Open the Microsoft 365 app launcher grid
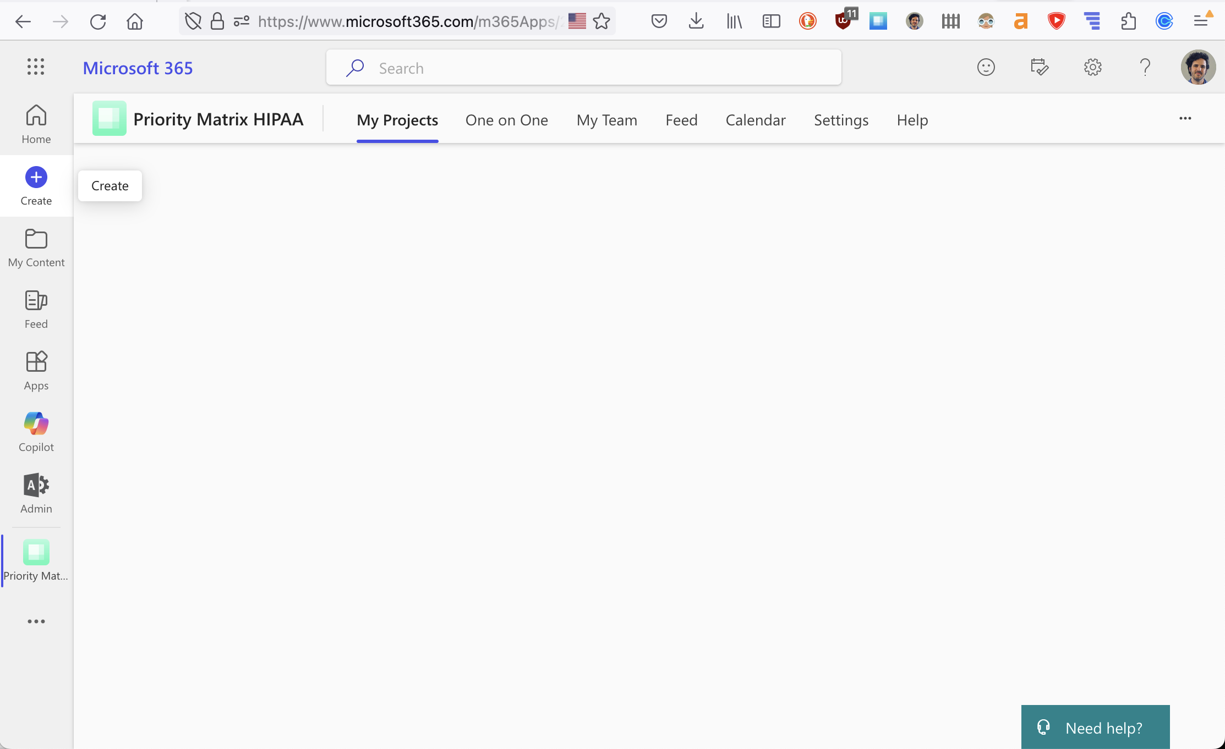This screenshot has width=1225, height=749. tap(36, 67)
